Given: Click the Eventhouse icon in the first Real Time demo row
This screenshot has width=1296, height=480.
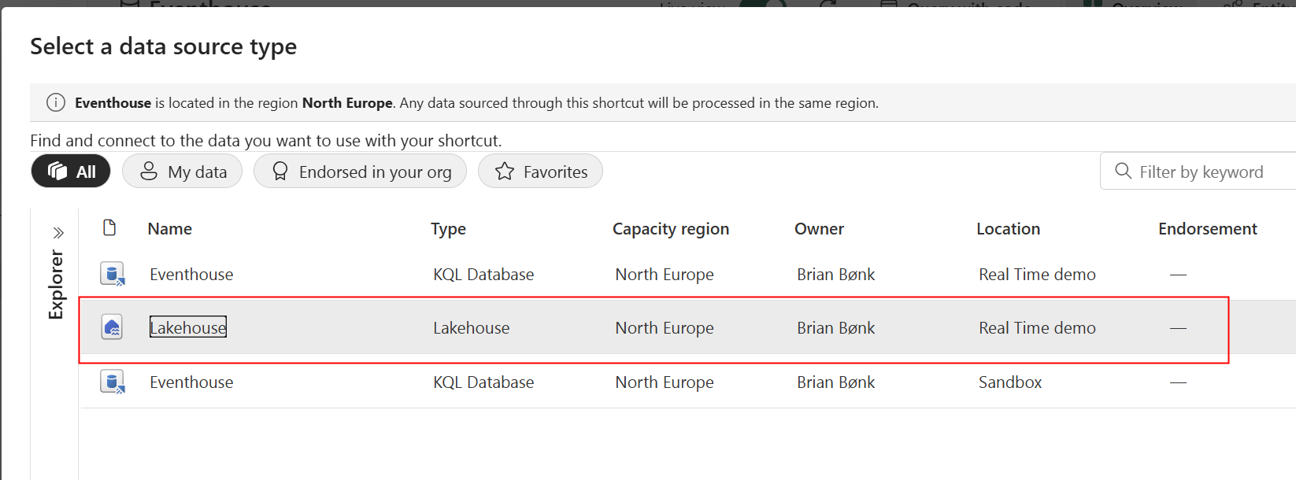Looking at the screenshot, I should coord(113,275).
